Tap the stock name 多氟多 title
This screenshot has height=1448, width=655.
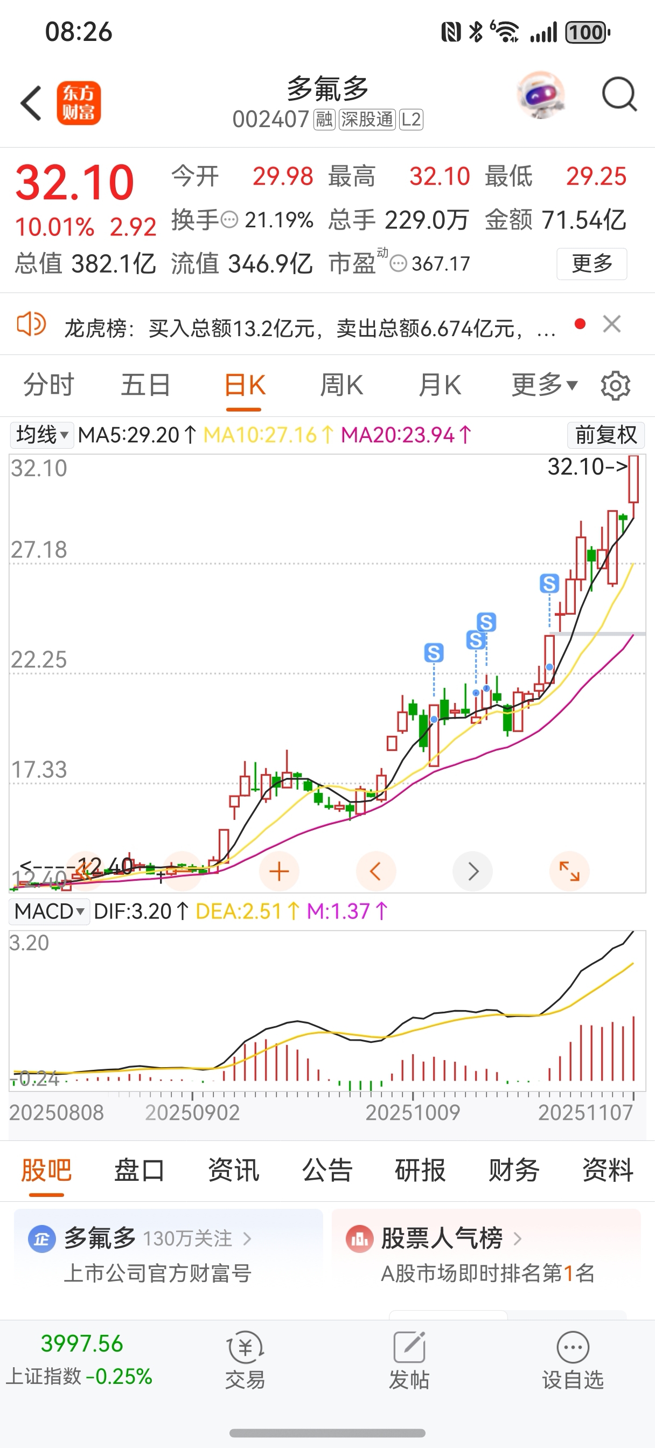click(327, 89)
